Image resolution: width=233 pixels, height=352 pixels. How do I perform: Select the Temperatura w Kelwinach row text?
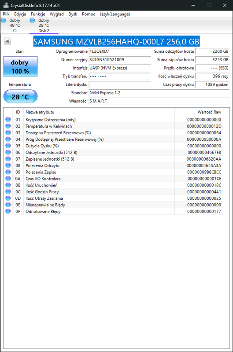point(49,126)
